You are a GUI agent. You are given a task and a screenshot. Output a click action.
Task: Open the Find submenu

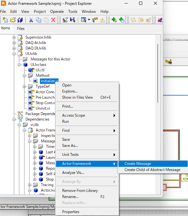[x=87, y=130]
